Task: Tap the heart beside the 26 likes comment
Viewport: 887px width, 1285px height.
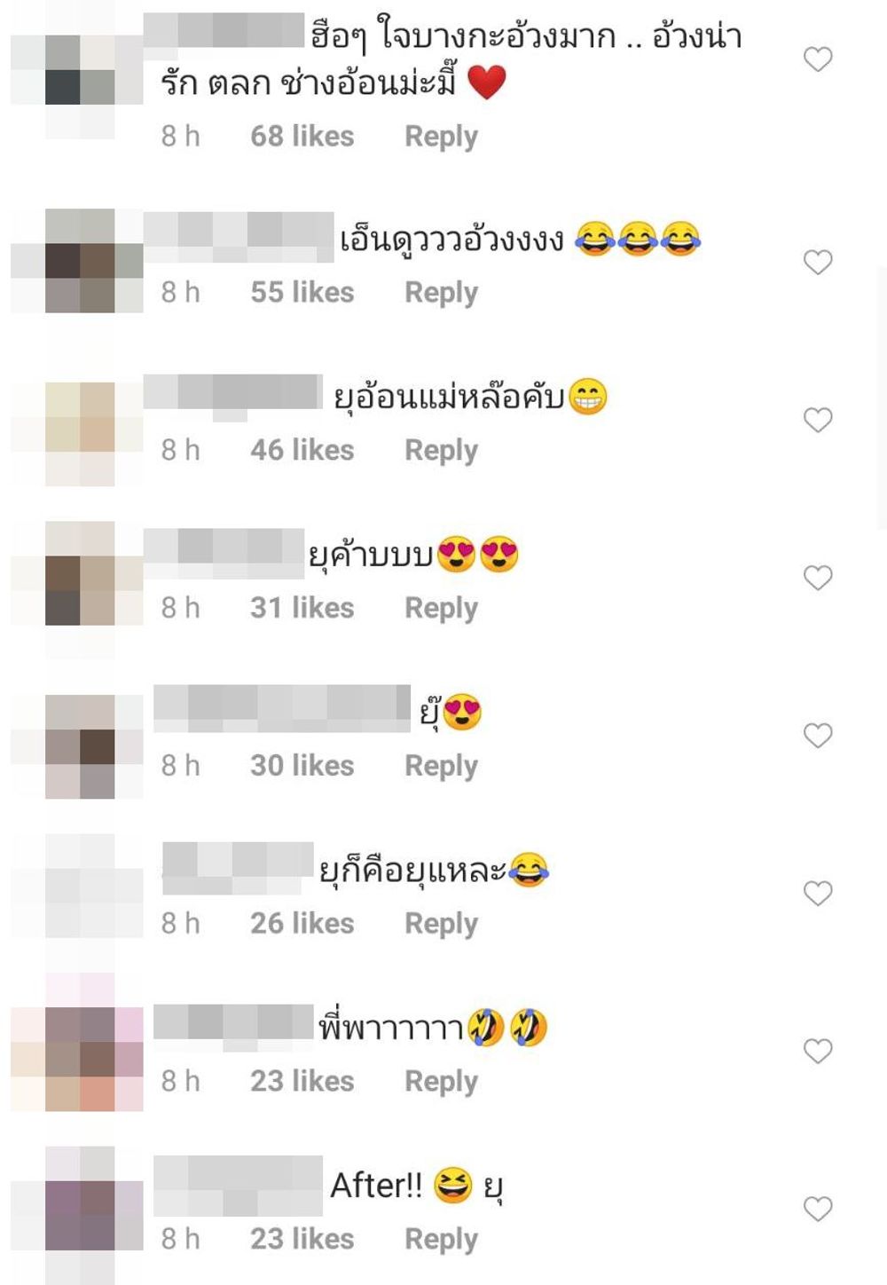Action: 817,894
